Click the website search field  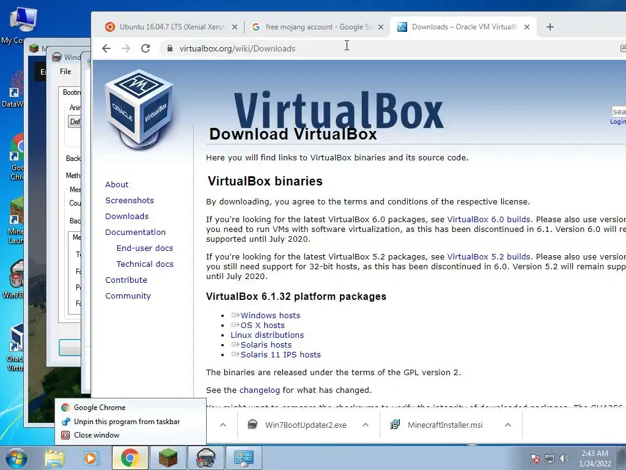tap(619, 112)
